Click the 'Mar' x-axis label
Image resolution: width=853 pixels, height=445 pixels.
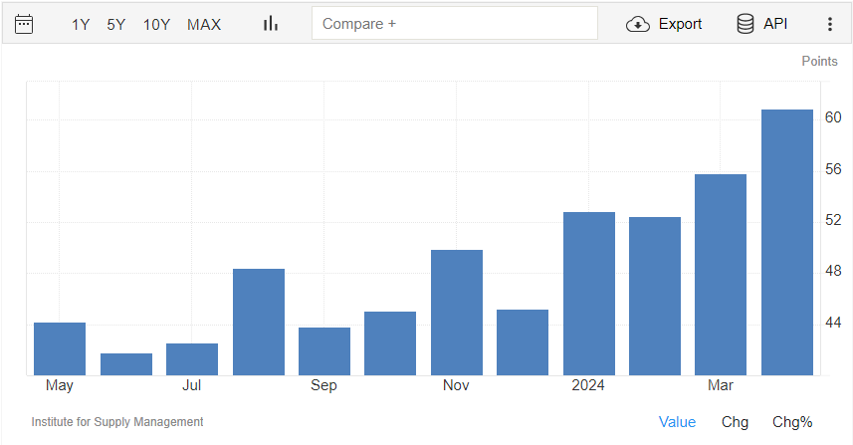(721, 385)
